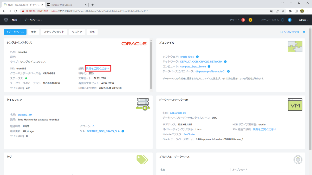Click info icon next to DEFAULT_OOB_BRASS_SLA
Image resolution: width=312 pixels, height=175 pixels.
pyautogui.click(x=123, y=131)
